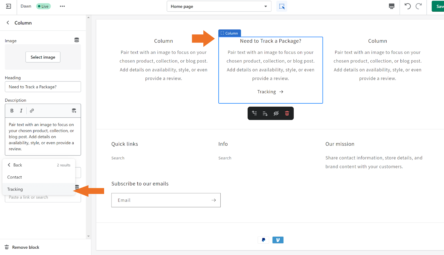Select the 'Need to Track a Package?' heading

pyautogui.click(x=271, y=41)
